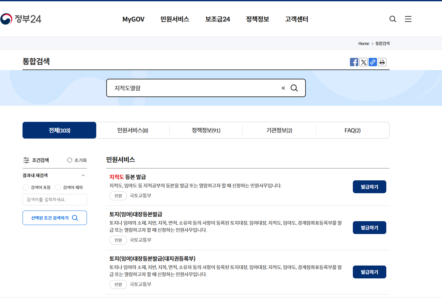Navigate to 보조금24 in the top menu
This screenshot has width=442, height=298.
point(217,19)
